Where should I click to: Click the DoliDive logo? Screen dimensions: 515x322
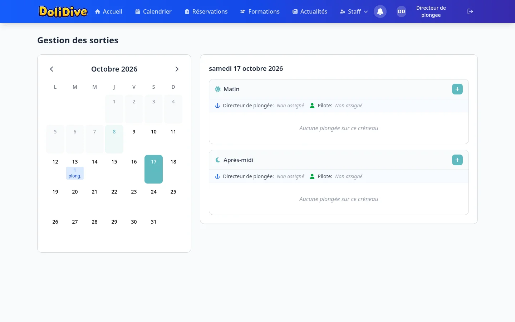[63, 11]
